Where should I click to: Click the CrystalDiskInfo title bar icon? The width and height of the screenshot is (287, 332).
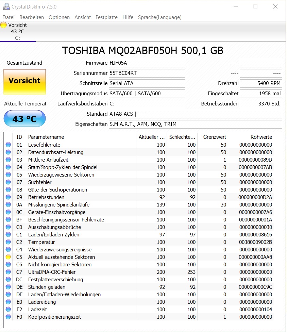point(6,6)
